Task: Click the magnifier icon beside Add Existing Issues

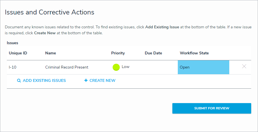Action: pos(19,80)
